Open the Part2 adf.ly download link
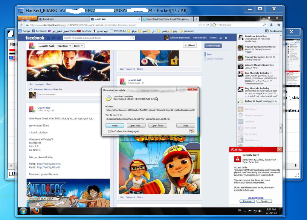307x220 pixels. click(x=49, y=167)
